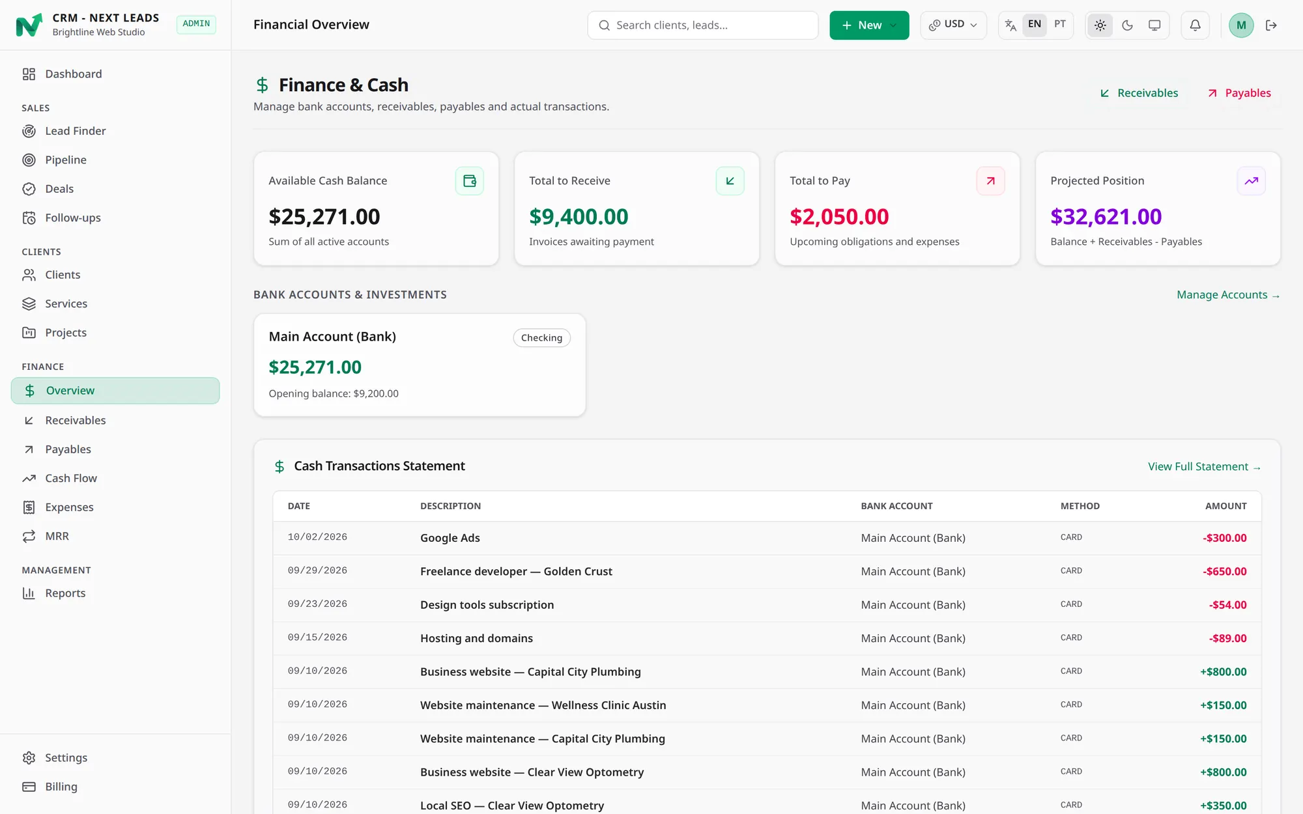The height and width of the screenshot is (814, 1303).
Task: Select EN language
Action: point(1035,24)
